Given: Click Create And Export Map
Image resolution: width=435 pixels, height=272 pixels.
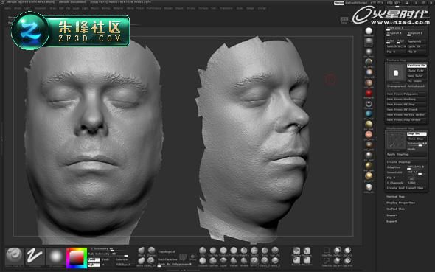Looking at the screenshot, I should point(406,188).
